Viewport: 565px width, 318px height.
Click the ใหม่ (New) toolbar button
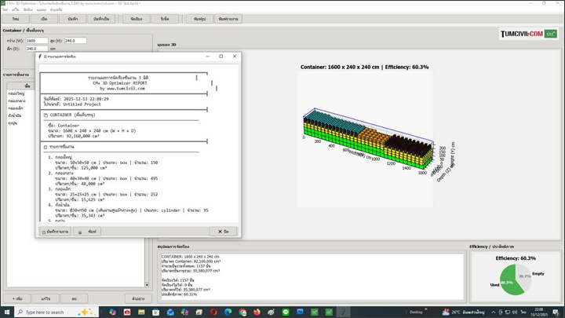(16, 18)
